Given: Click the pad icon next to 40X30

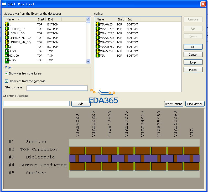Looking at the screenshot, I should pos(7,51).
